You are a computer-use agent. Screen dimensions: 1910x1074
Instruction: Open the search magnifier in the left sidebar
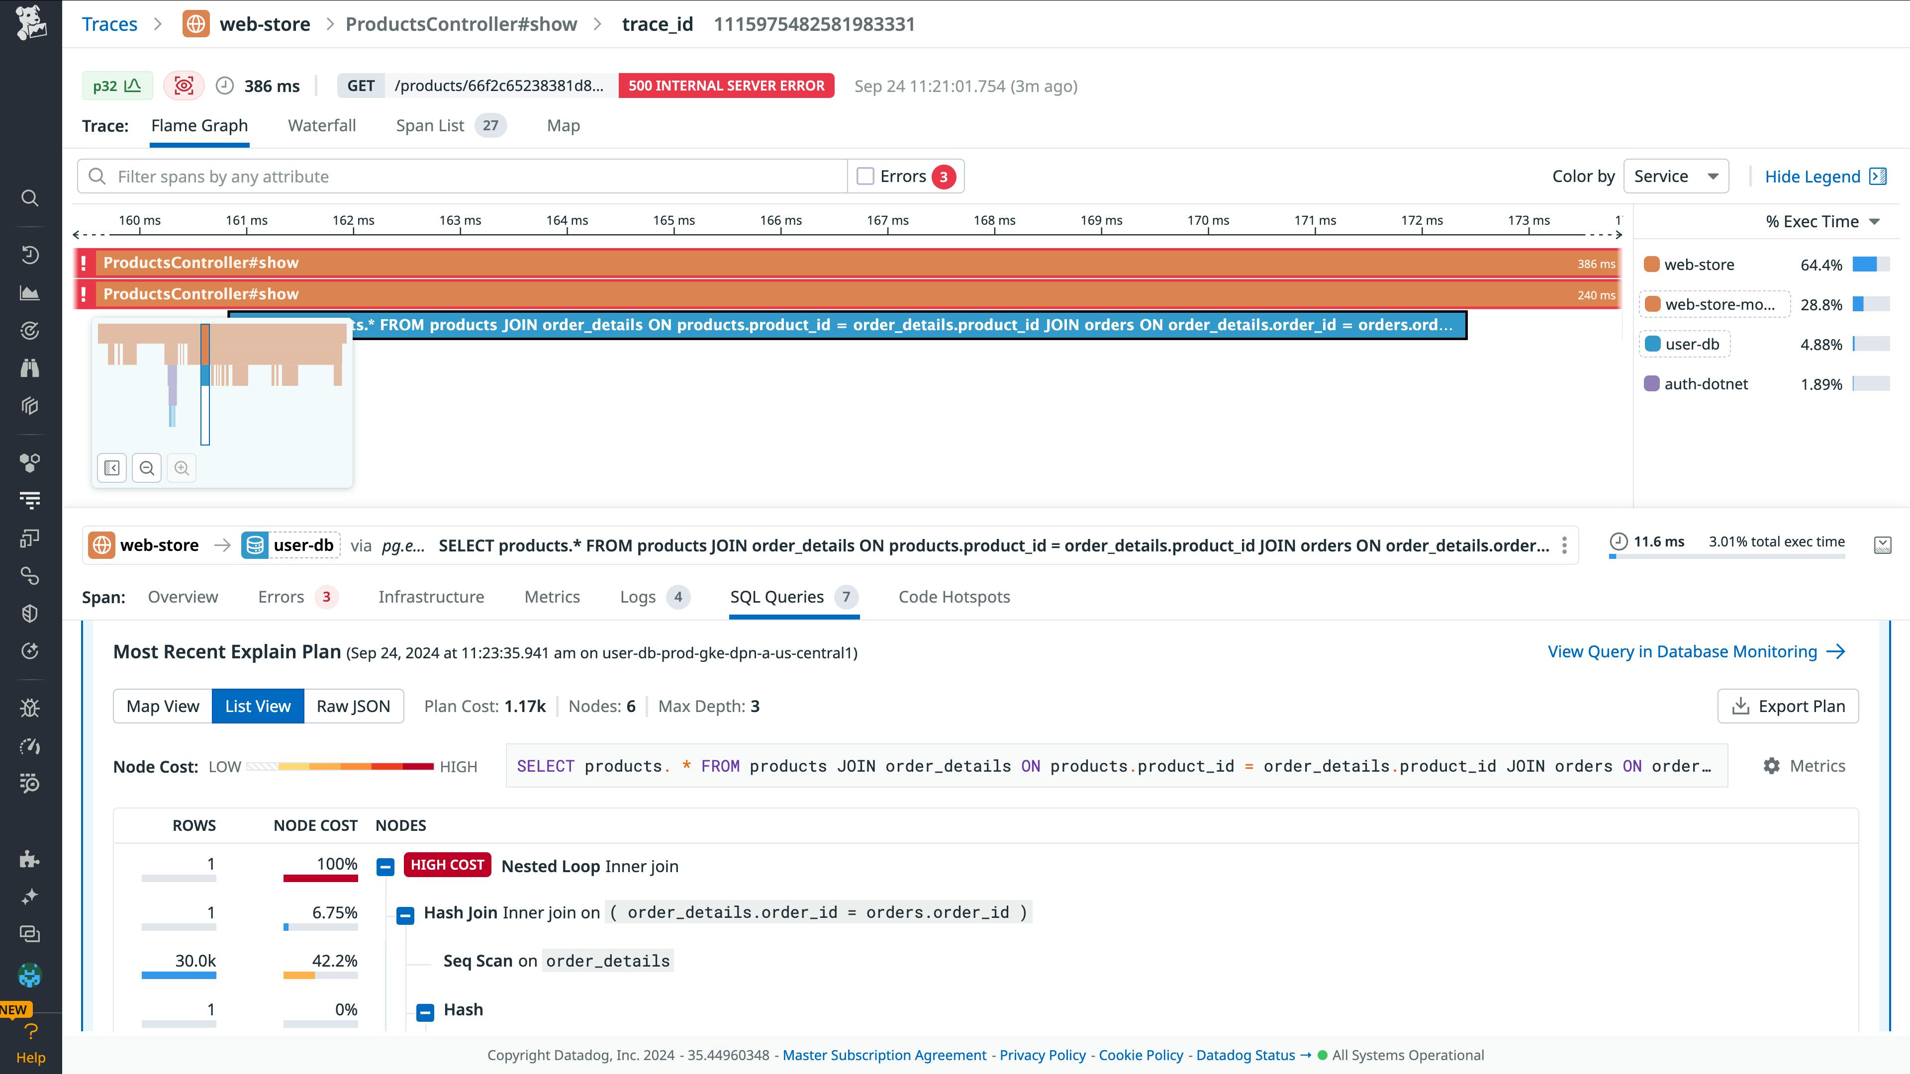[x=30, y=198]
